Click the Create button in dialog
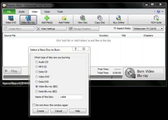 tap(41, 111)
